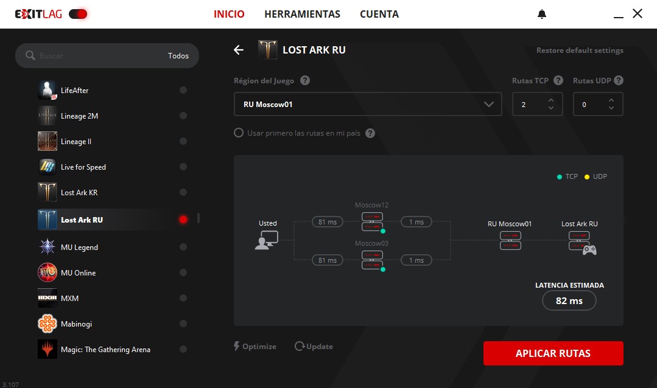Click help icon next to Rutas UDP
The image size is (657, 388).
click(619, 81)
